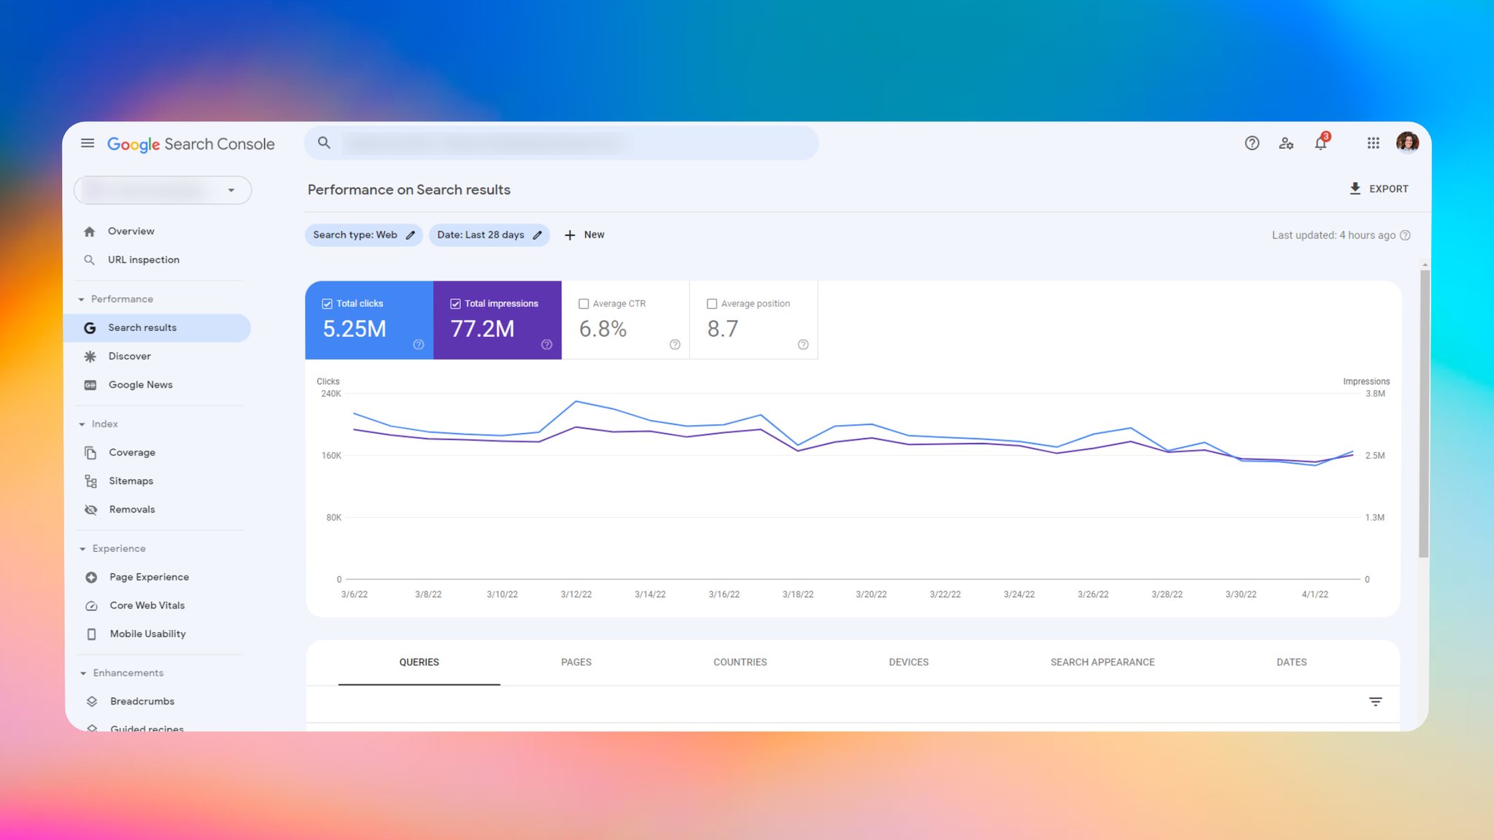Switch to the Dates tab
Screen dimensions: 1494x840
(x=1291, y=662)
